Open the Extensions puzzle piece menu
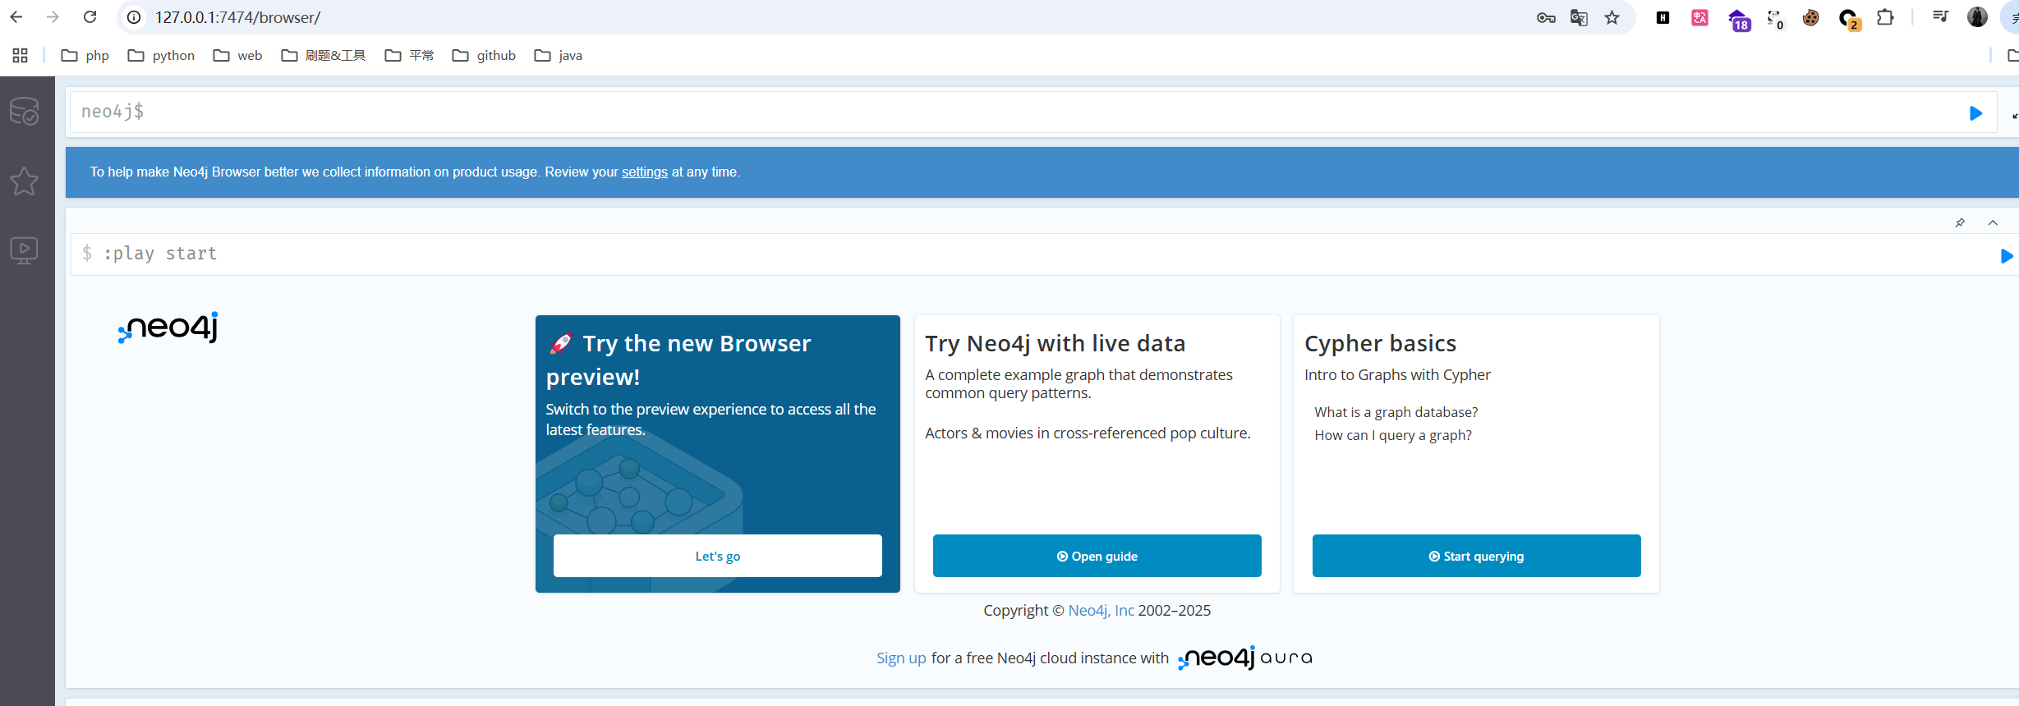Viewport: 2019px width, 706px height. point(1886,17)
